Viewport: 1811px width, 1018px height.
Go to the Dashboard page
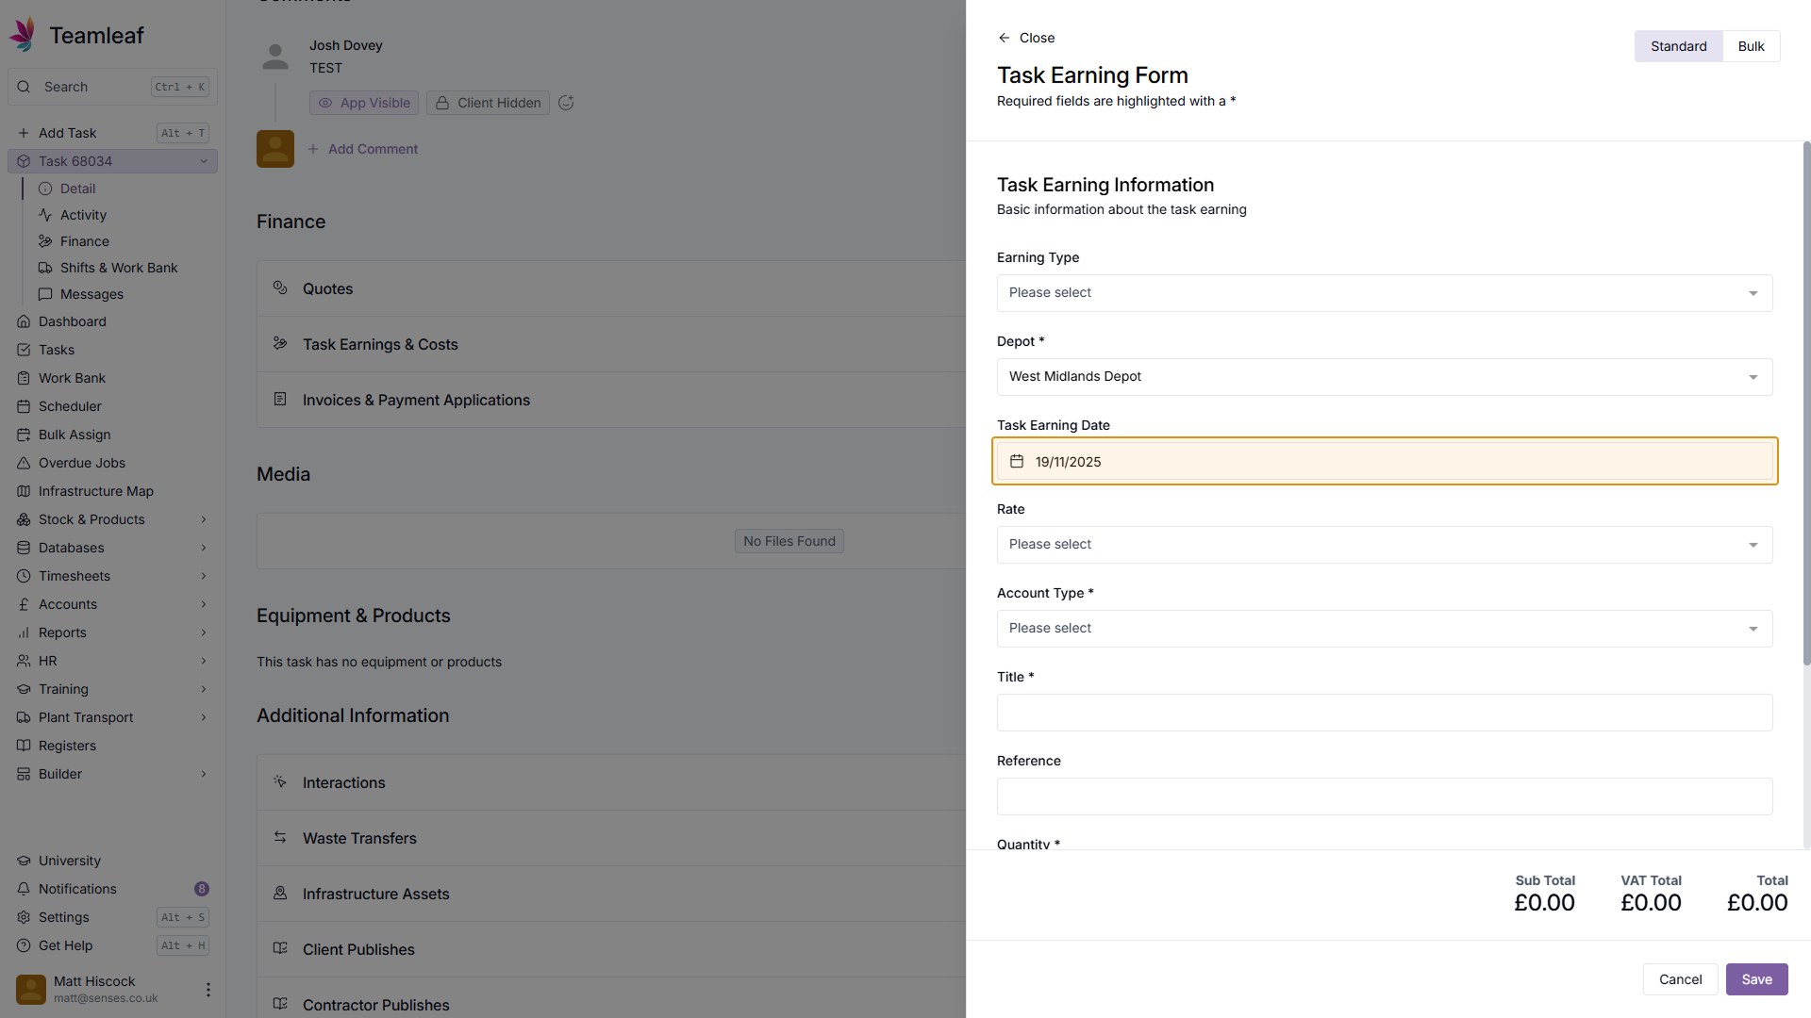point(73,321)
